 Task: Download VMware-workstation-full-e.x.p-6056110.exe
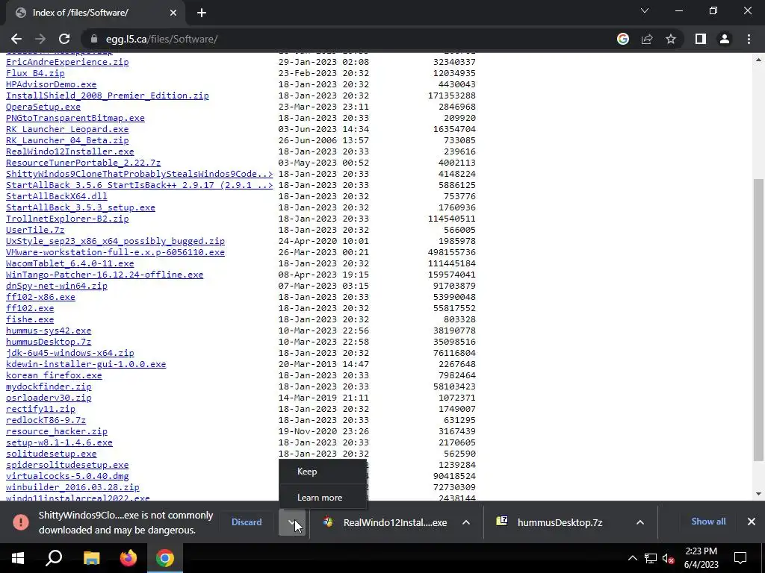pos(115,252)
